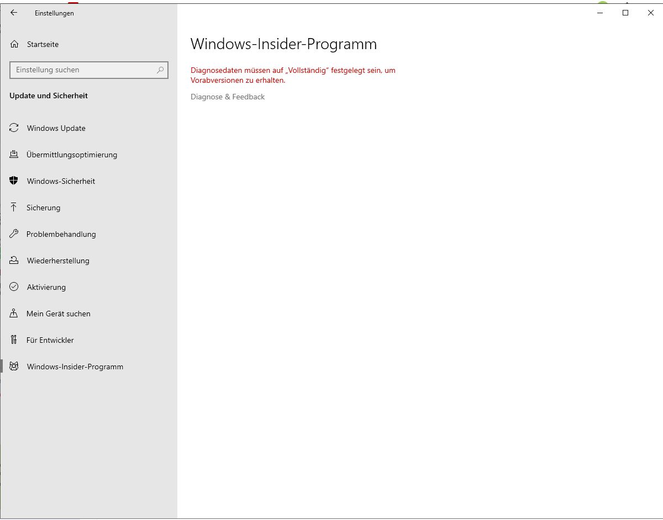Close the Einstellungen window
The height and width of the screenshot is (520, 663).
click(x=650, y=13)
